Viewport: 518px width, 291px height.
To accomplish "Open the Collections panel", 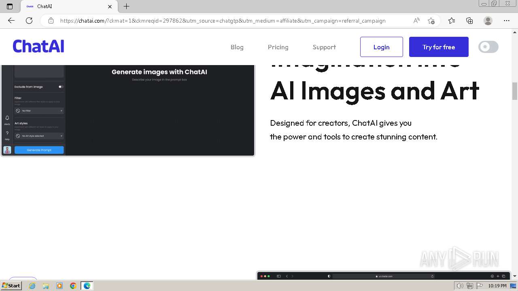I will point(469,21).
